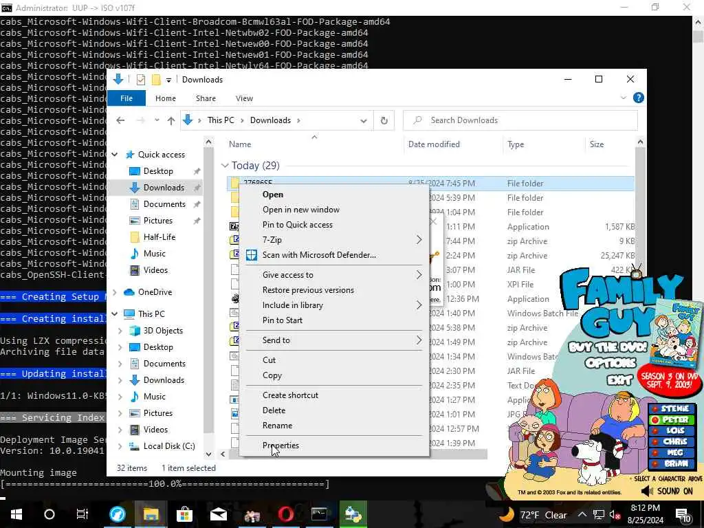Open address bar history dropdown
The width and height of the screenshot is (704, 528).
(364, 120)
